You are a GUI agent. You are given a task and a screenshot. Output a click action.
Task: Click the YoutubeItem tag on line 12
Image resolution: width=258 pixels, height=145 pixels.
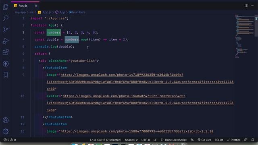[x=56, y=124]
